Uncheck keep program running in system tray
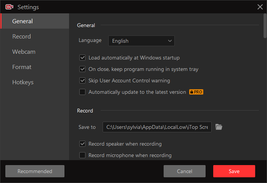267x183 pixels. (x=82, y=69)
